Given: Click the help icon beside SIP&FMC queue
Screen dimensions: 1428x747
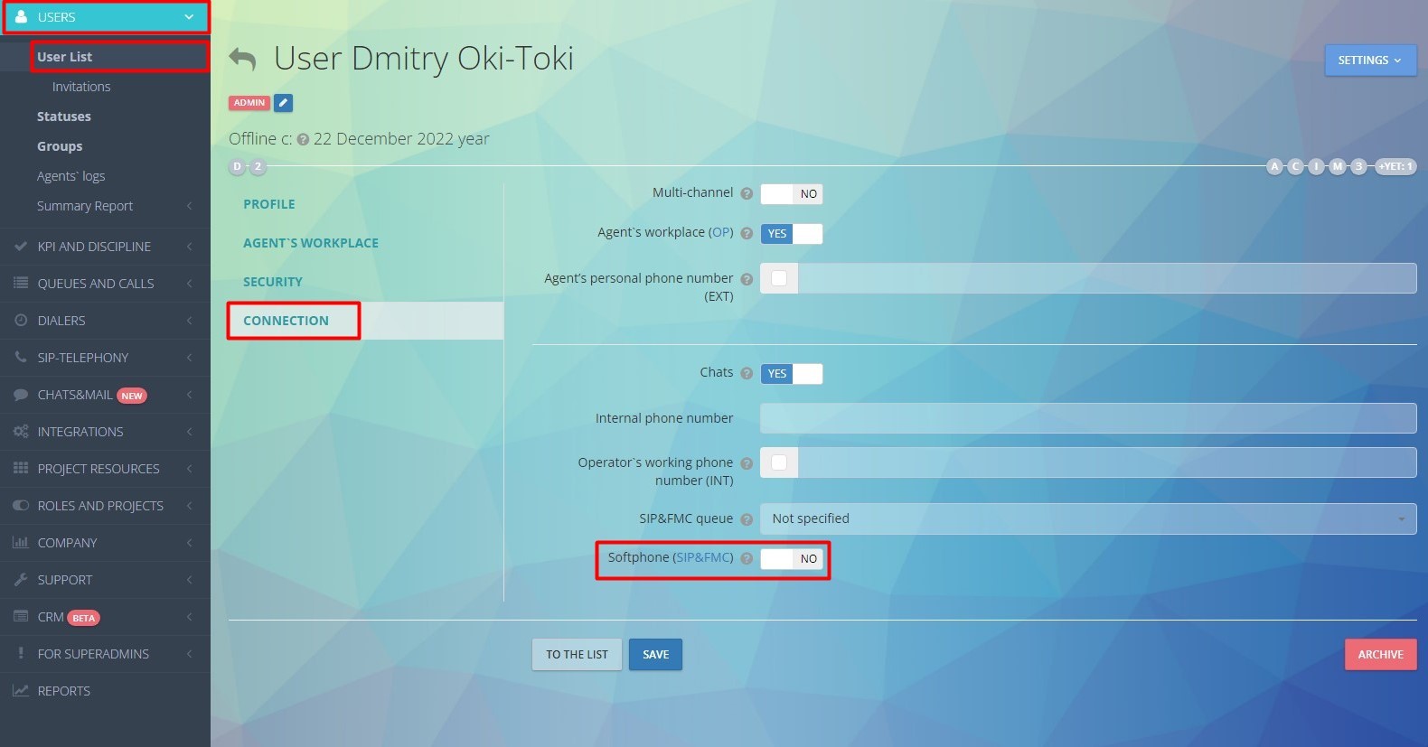Looking at the screenshot, I should (x=747, y=519).
